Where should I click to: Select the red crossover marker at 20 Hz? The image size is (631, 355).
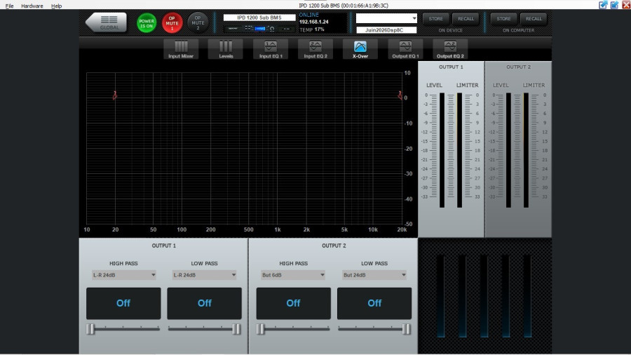pyautogui.click(x=115, y=95)
